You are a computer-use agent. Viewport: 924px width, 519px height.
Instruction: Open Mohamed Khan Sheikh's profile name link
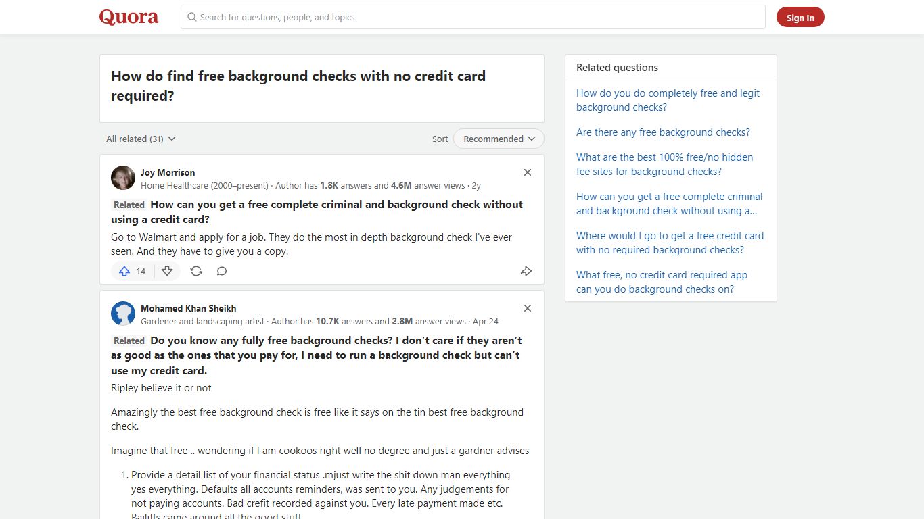189,308
